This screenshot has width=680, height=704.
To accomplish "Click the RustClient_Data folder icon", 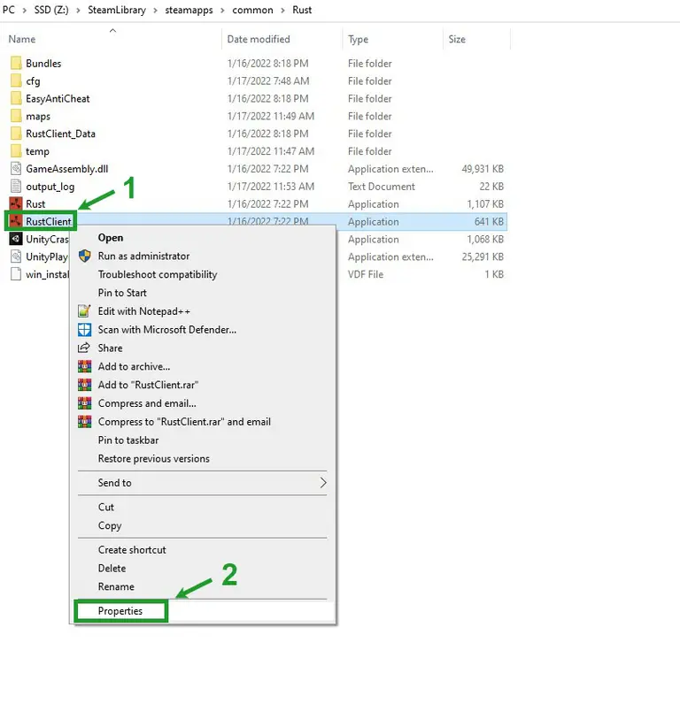I will click(16, 134).
